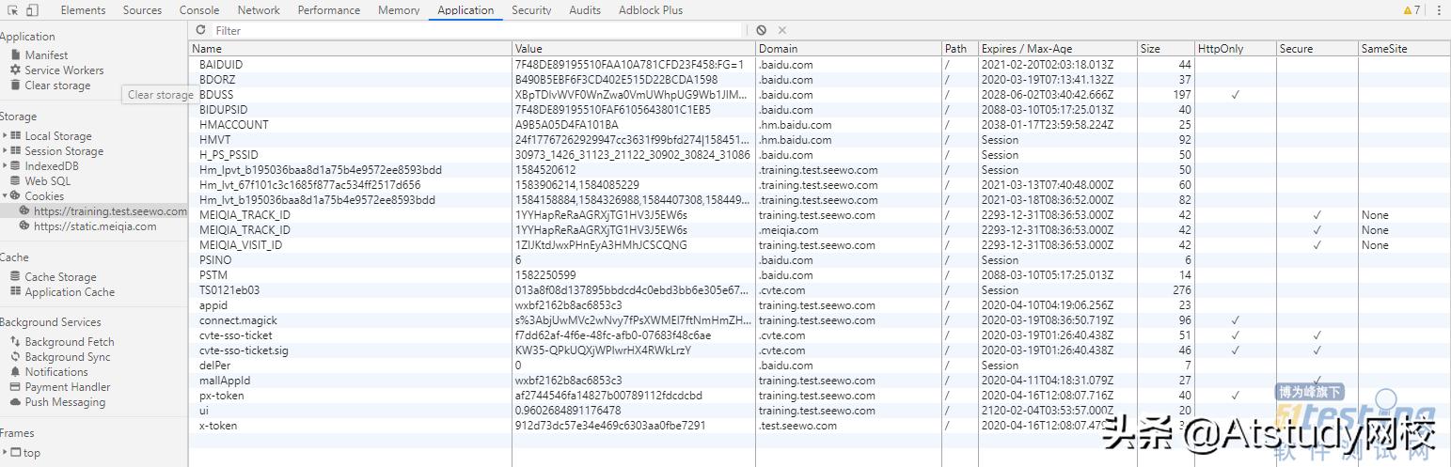Open Push Messaging service
The height and width of the screenshot is (467, 1451).
65,402
